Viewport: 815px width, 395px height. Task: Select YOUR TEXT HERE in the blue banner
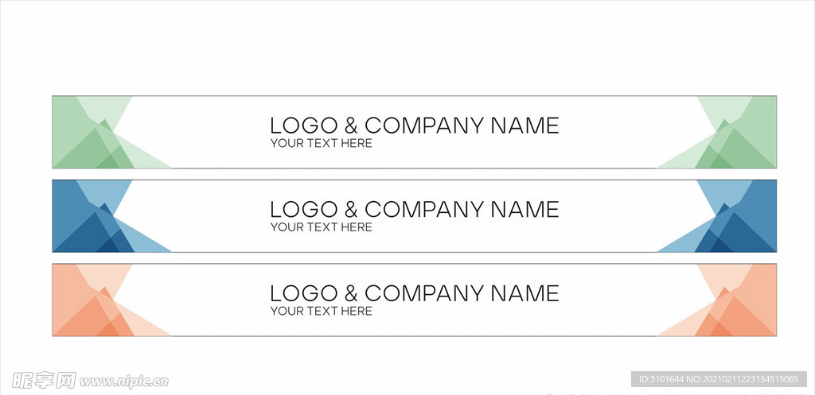click(322, 227)
